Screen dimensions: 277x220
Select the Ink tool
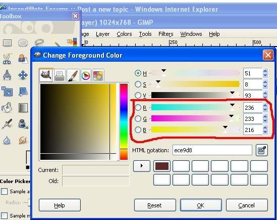coord(23,123)
